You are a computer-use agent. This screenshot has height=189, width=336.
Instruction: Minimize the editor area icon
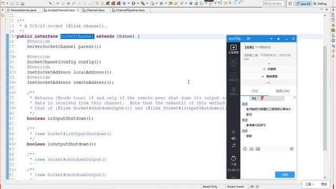pos(321,9)
